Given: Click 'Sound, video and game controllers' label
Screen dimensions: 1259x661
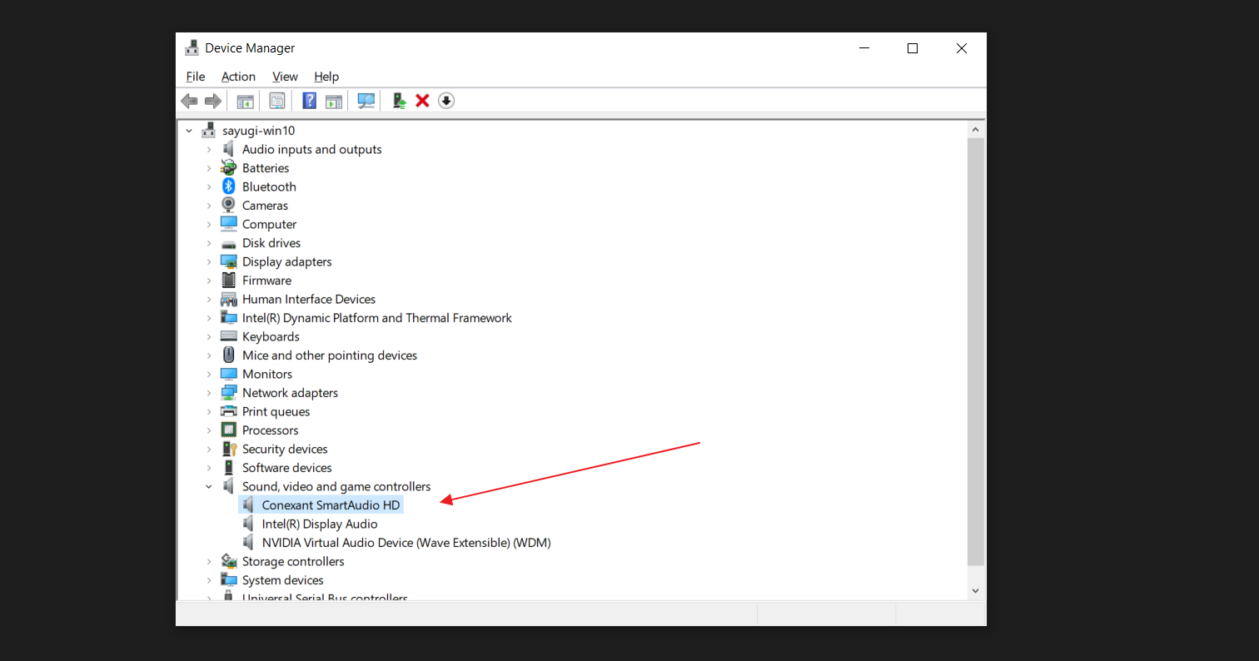Looking at the screenshot, I should click(336, 486).
